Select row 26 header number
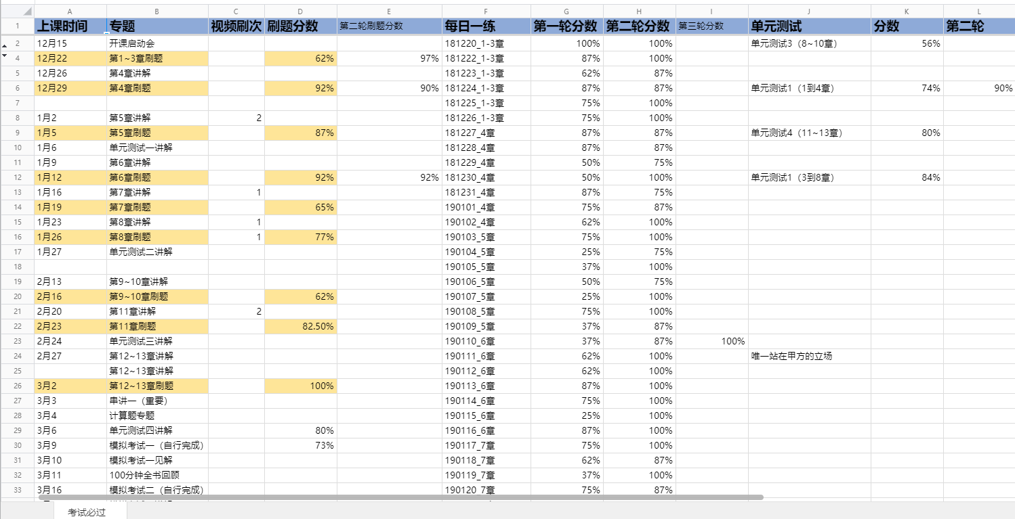The image size is (1015, 519). (x=17, y=386)
